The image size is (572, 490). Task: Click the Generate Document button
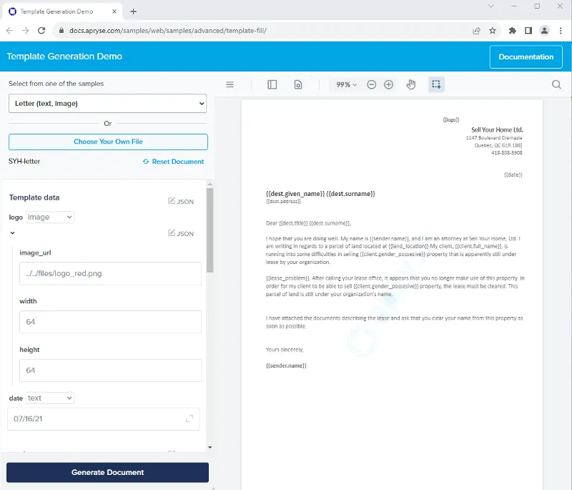(108, 473)
